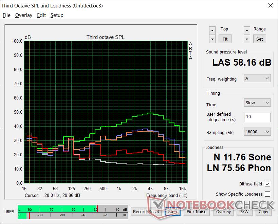Click the 250 frequency axis label
The height and width of the screenshot is (224, 278).
[87, 189]
